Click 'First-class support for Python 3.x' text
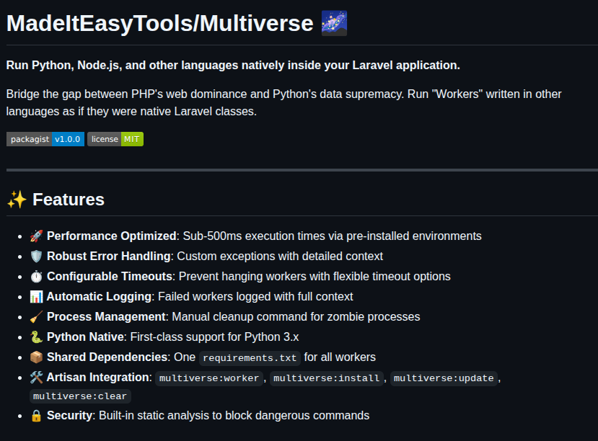The width and height of the screenshot is (598, 441). 215,337
